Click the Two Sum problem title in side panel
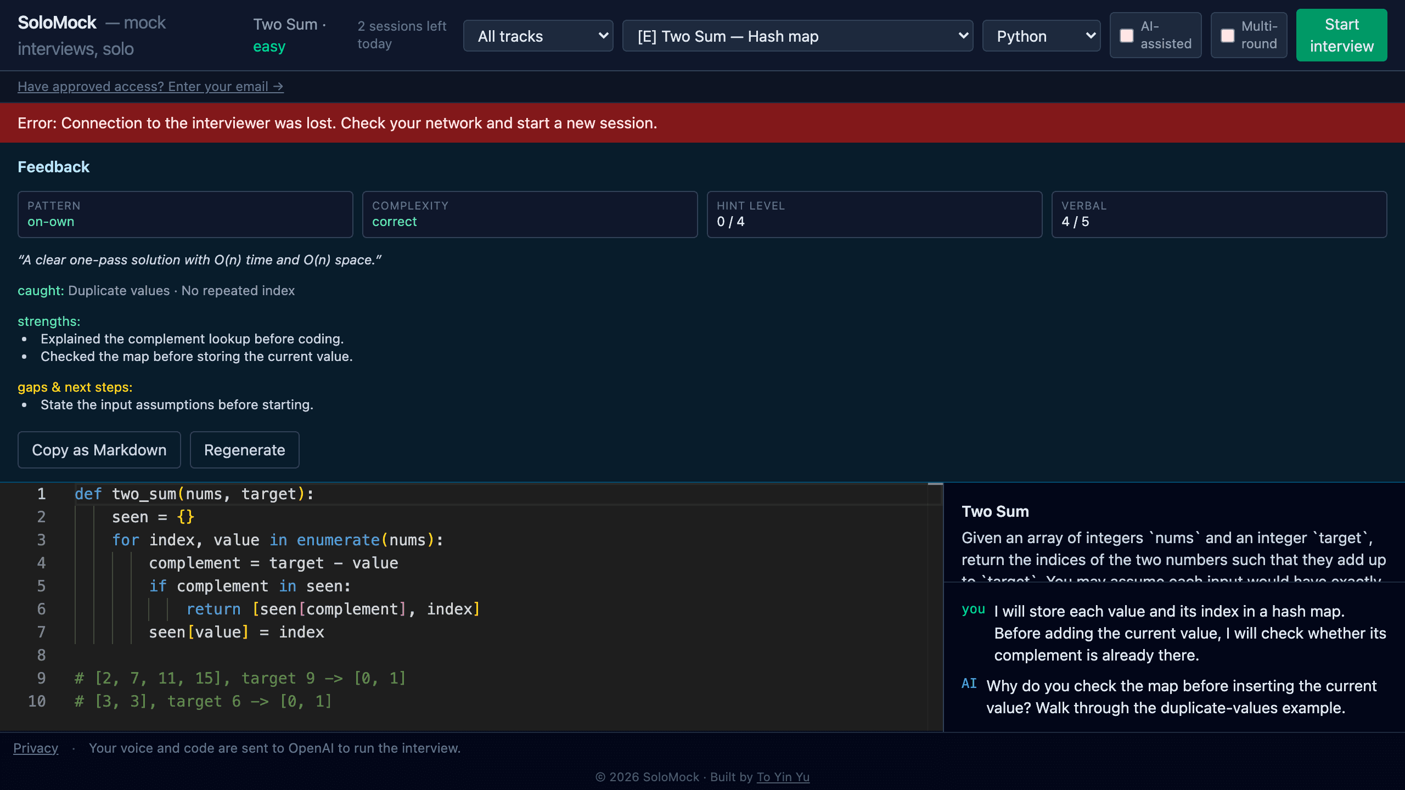The height and width of the screenshot is (790, 1405). pyautogui.click(x=996, y=511)
